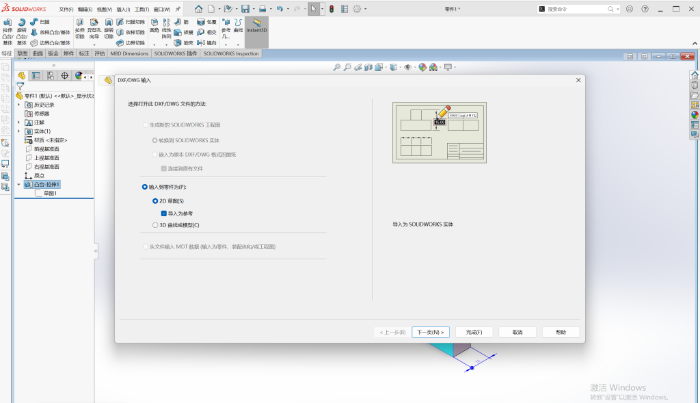Open the PropertyManager tab in the left panel

[36, 75]
